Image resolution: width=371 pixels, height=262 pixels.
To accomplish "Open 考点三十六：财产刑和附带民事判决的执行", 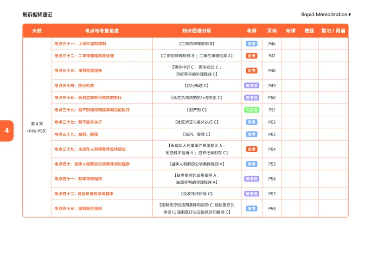I will tap(92, 110).
